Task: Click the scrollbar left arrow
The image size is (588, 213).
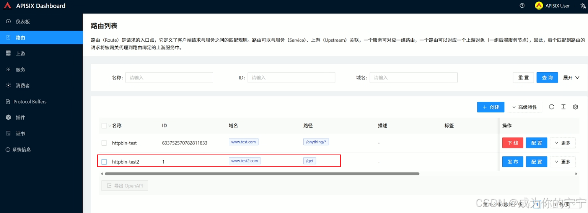Action: tap(101, 174)
